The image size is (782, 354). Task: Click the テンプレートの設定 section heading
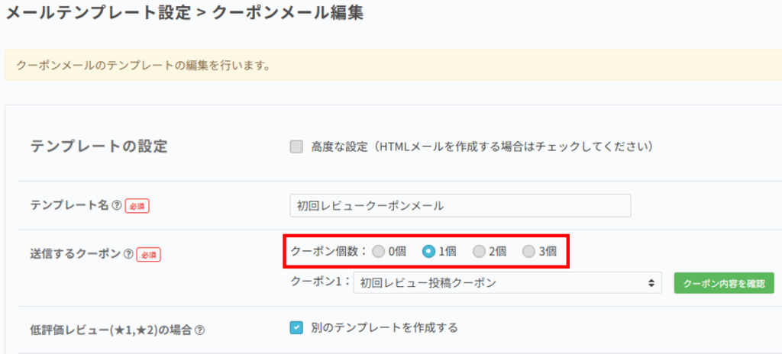[x=99, y=146]
